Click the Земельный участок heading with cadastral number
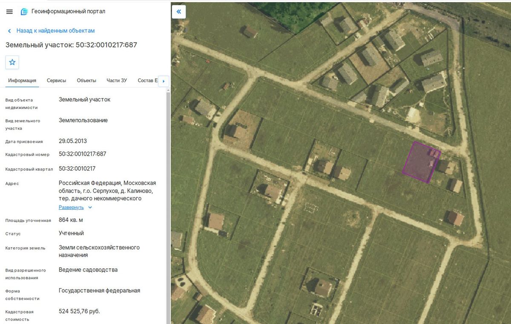Screen dimensions: 511x324 (71, 45)
